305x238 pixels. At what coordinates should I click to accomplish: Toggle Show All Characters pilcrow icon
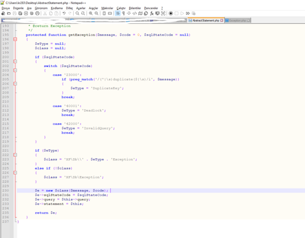(123, 13)
